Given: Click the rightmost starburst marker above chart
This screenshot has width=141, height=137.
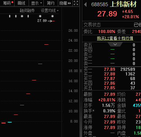Looking at the screenshot, I should coord(52,16).
